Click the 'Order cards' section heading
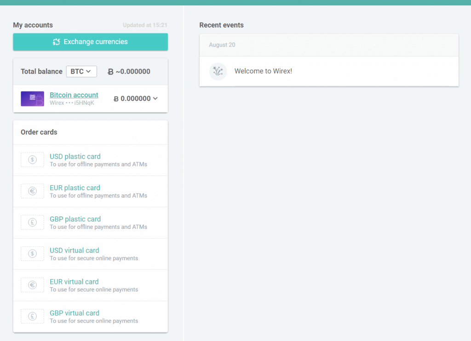The height and width of the screenshot is (341, 471). (39, 132)
